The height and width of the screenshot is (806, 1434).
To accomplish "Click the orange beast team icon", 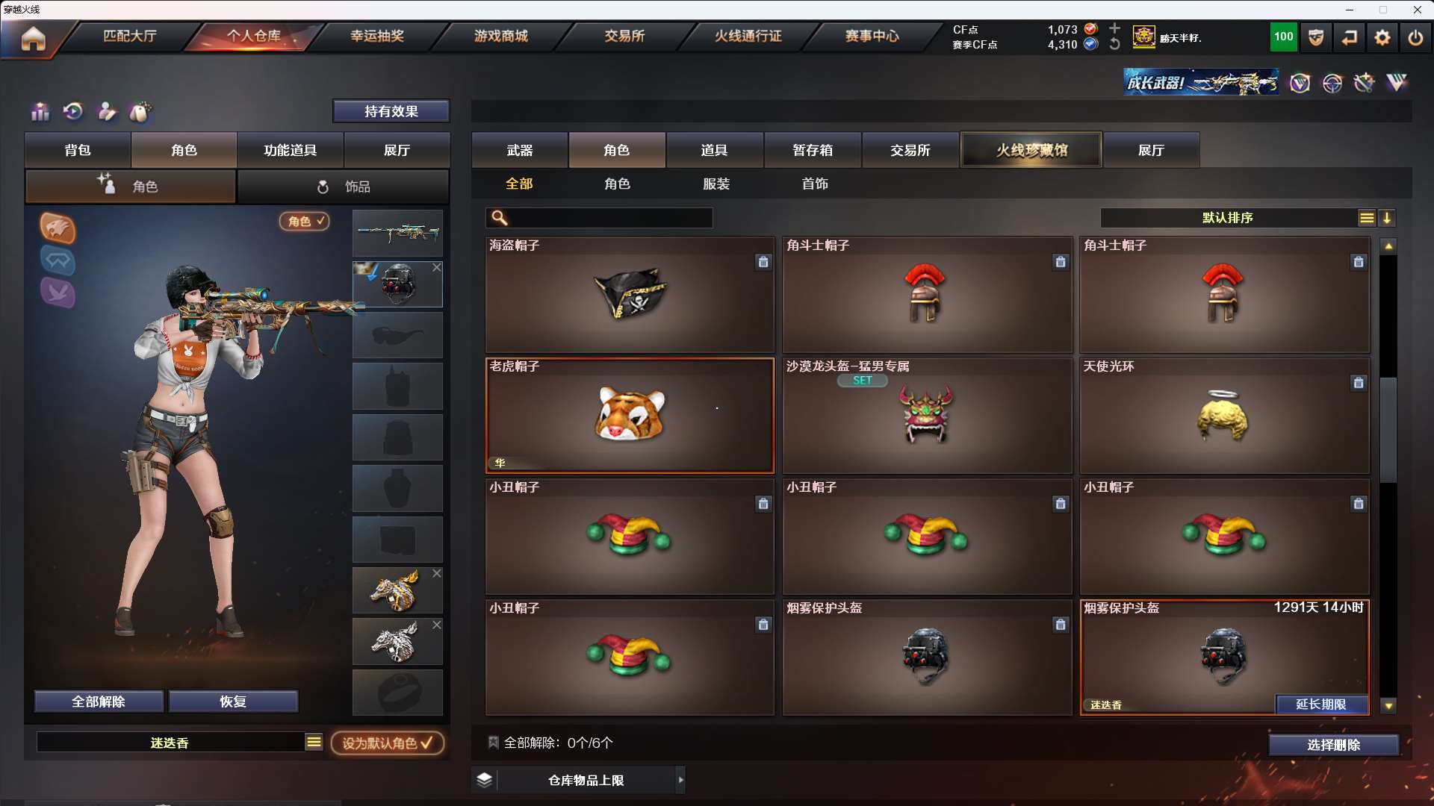I will click(58, 228).
